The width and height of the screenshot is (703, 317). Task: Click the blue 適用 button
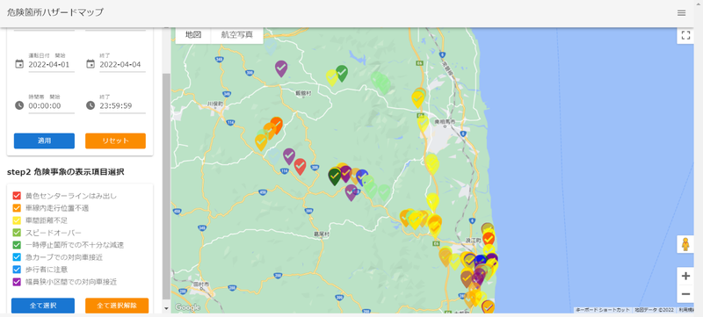tap(45, 140)
